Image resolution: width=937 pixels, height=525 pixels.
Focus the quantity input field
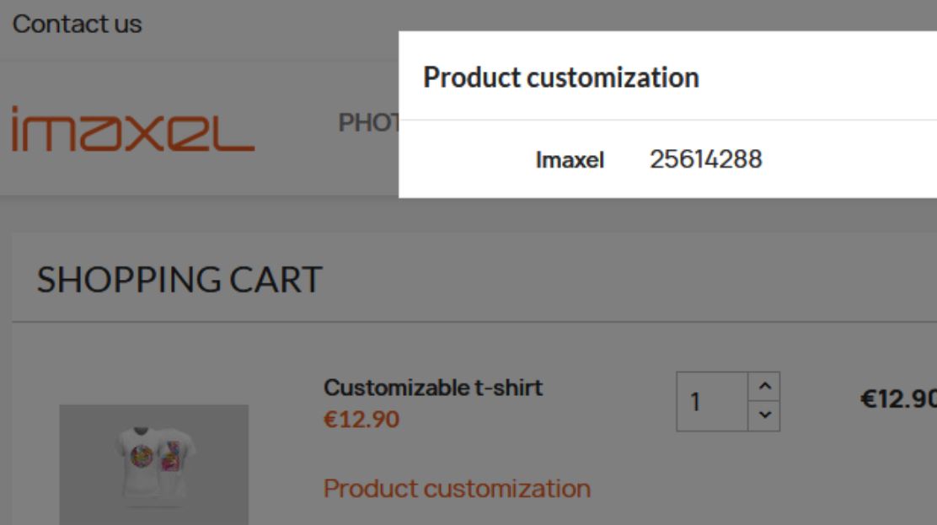point(711,402)
